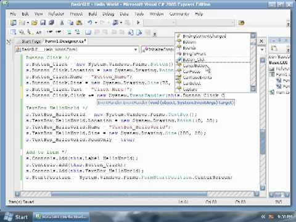296x222 pixels.
Task: Click the New Project toolbar icon
Action: [14, 23]
